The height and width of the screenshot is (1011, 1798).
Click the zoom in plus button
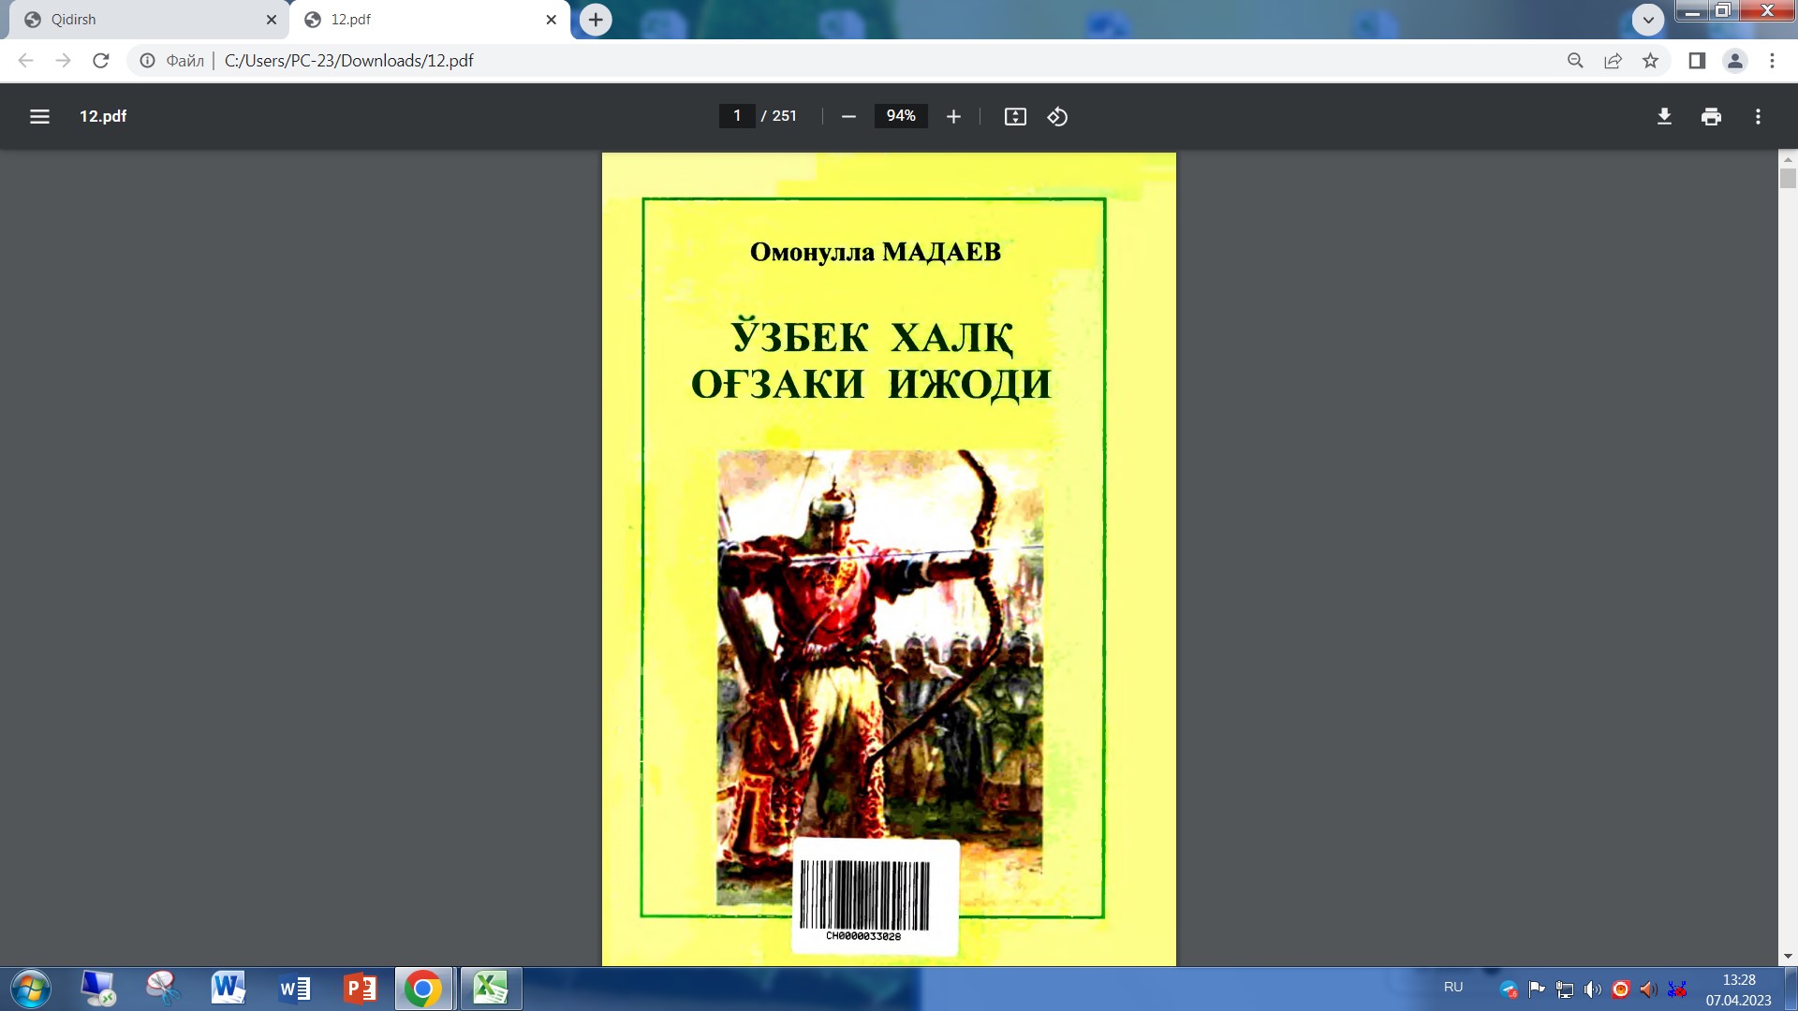coord(953,116)
